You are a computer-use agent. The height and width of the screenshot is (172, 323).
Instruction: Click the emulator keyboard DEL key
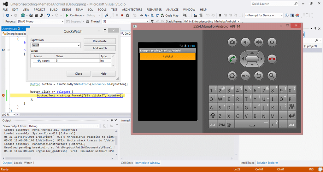pos(292,107)
